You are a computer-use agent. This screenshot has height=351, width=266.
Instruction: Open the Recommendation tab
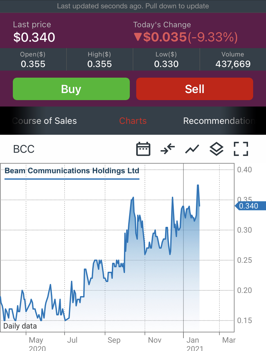(219, 121)
